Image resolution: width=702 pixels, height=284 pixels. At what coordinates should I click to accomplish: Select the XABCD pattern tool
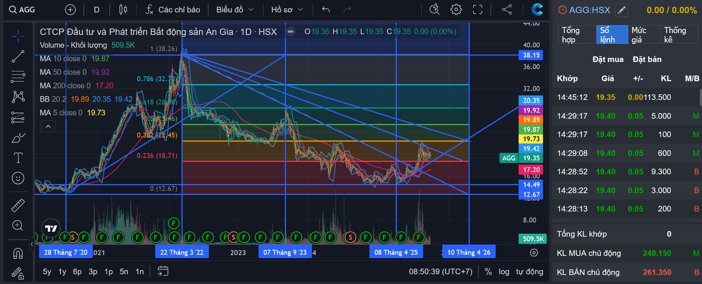pos(18,97)
